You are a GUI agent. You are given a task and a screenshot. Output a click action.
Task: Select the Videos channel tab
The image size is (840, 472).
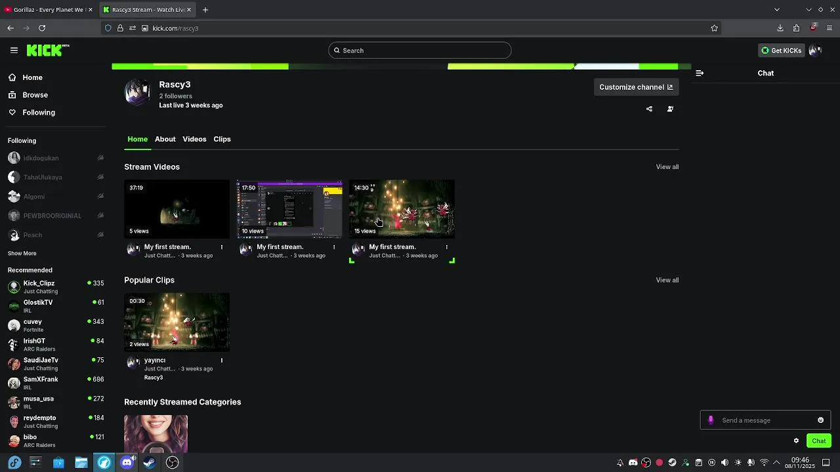pos(194,139)
